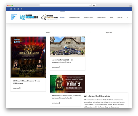The image size is (138, 116).
Task: Click the first social icon in blue top bar
Action: click(11, 9)
